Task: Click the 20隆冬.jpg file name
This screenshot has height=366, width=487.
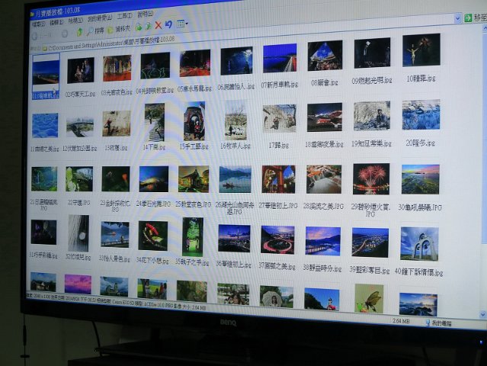Action: 420,143
